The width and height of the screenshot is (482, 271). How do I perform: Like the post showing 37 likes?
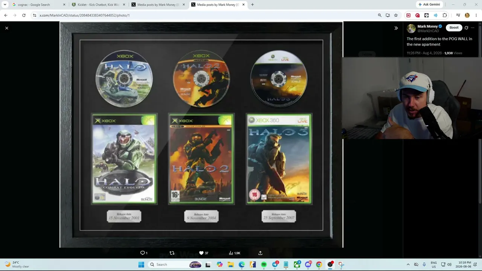pos(204,253)
